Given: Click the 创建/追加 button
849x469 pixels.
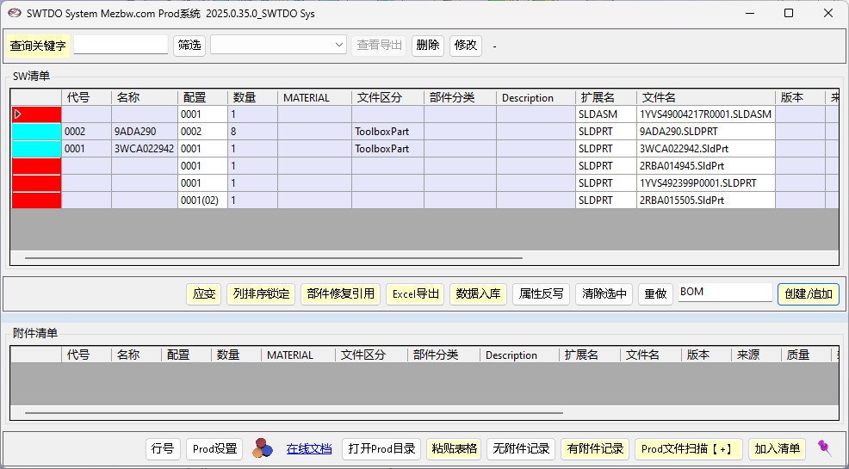Looking at the screenshot, I should 808,293.
